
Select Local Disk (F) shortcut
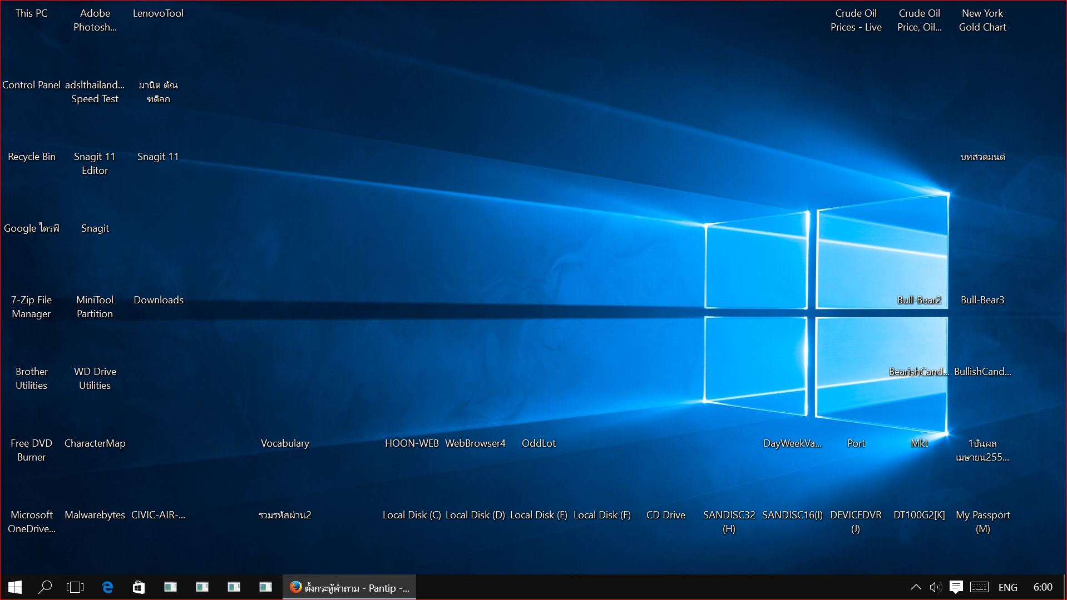pos(602,515)
